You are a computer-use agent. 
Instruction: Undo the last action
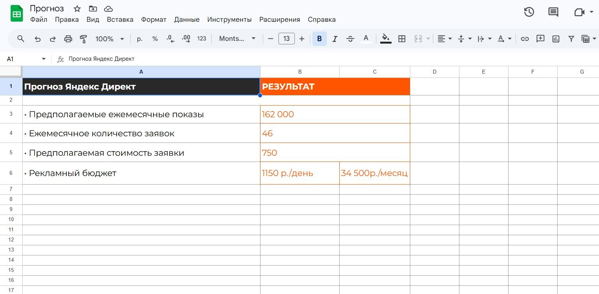pos(37,39)
